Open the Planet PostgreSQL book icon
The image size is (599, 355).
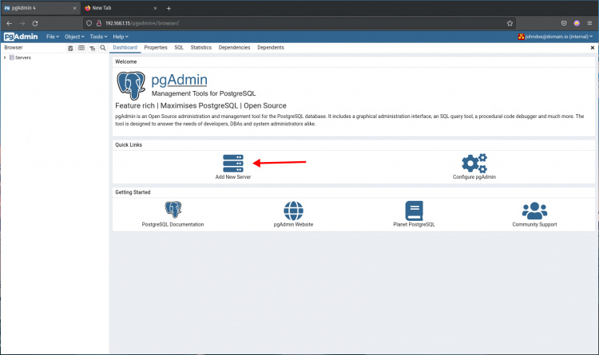coord(414,210)
